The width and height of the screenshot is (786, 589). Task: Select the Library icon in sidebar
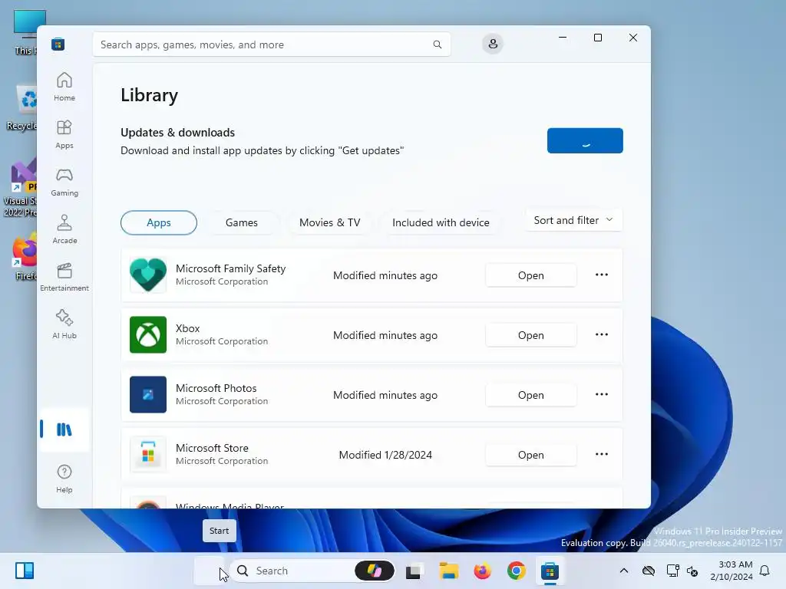(x=64, y=429)
